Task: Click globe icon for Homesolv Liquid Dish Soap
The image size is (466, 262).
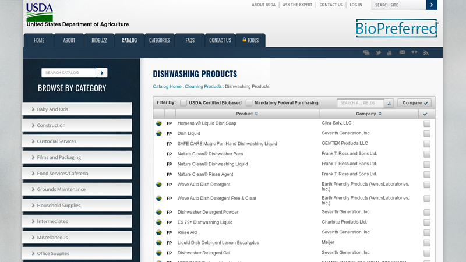Action: [159, 123]
